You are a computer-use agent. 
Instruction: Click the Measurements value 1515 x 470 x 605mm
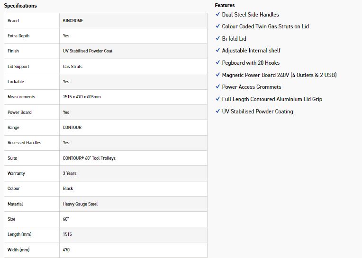[x=81, y=97]
